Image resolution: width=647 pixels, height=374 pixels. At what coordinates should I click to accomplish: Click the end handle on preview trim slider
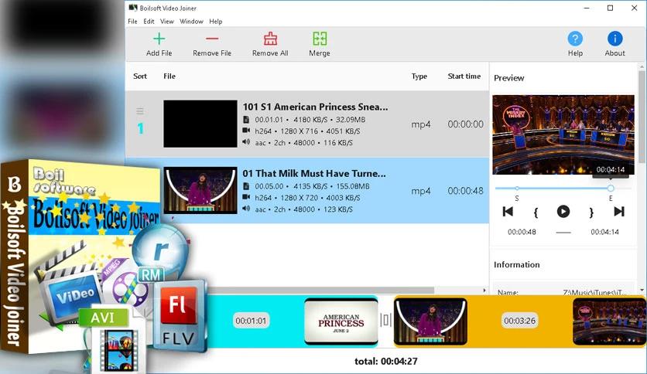pos(611,189)
